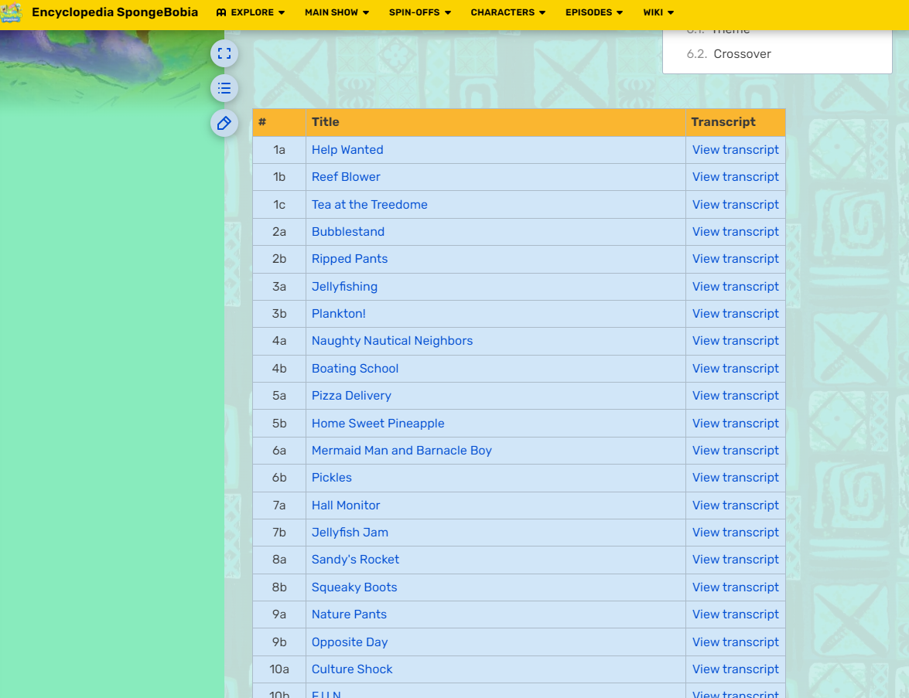
Task: View transcript for Plankton!
Action: coord(735,314)
